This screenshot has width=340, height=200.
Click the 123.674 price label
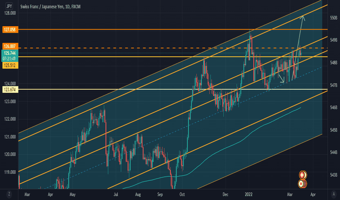[10, 89]
